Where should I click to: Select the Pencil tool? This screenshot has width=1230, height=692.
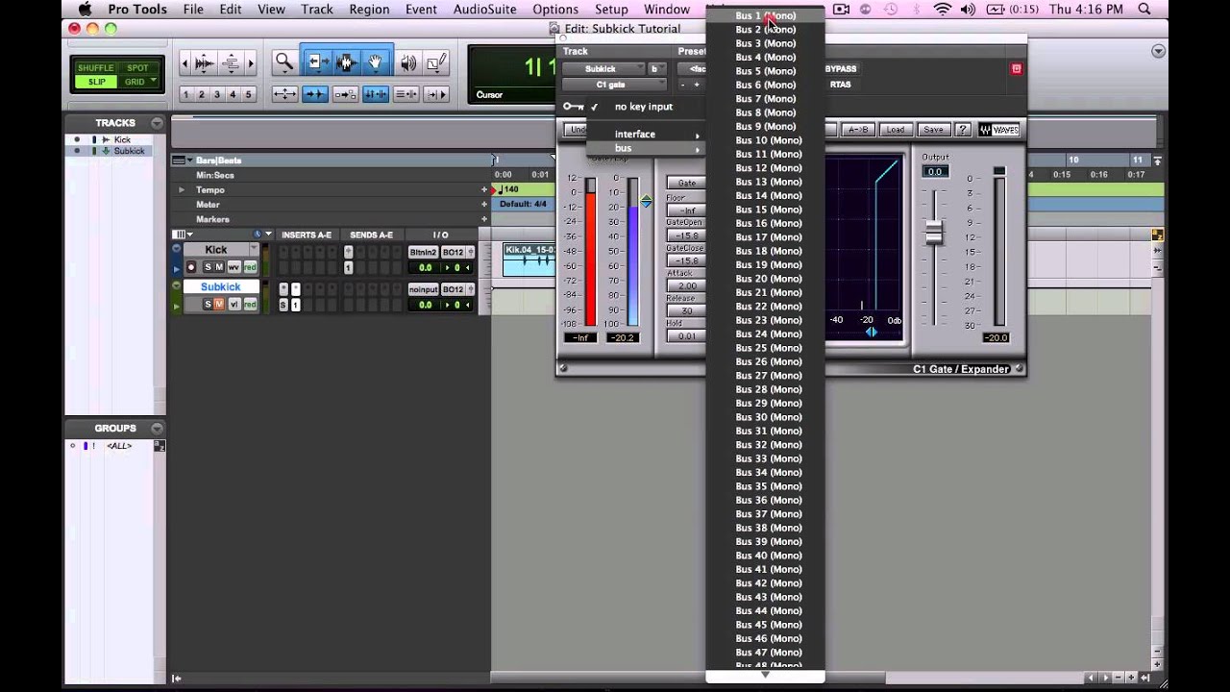(436, 62)
